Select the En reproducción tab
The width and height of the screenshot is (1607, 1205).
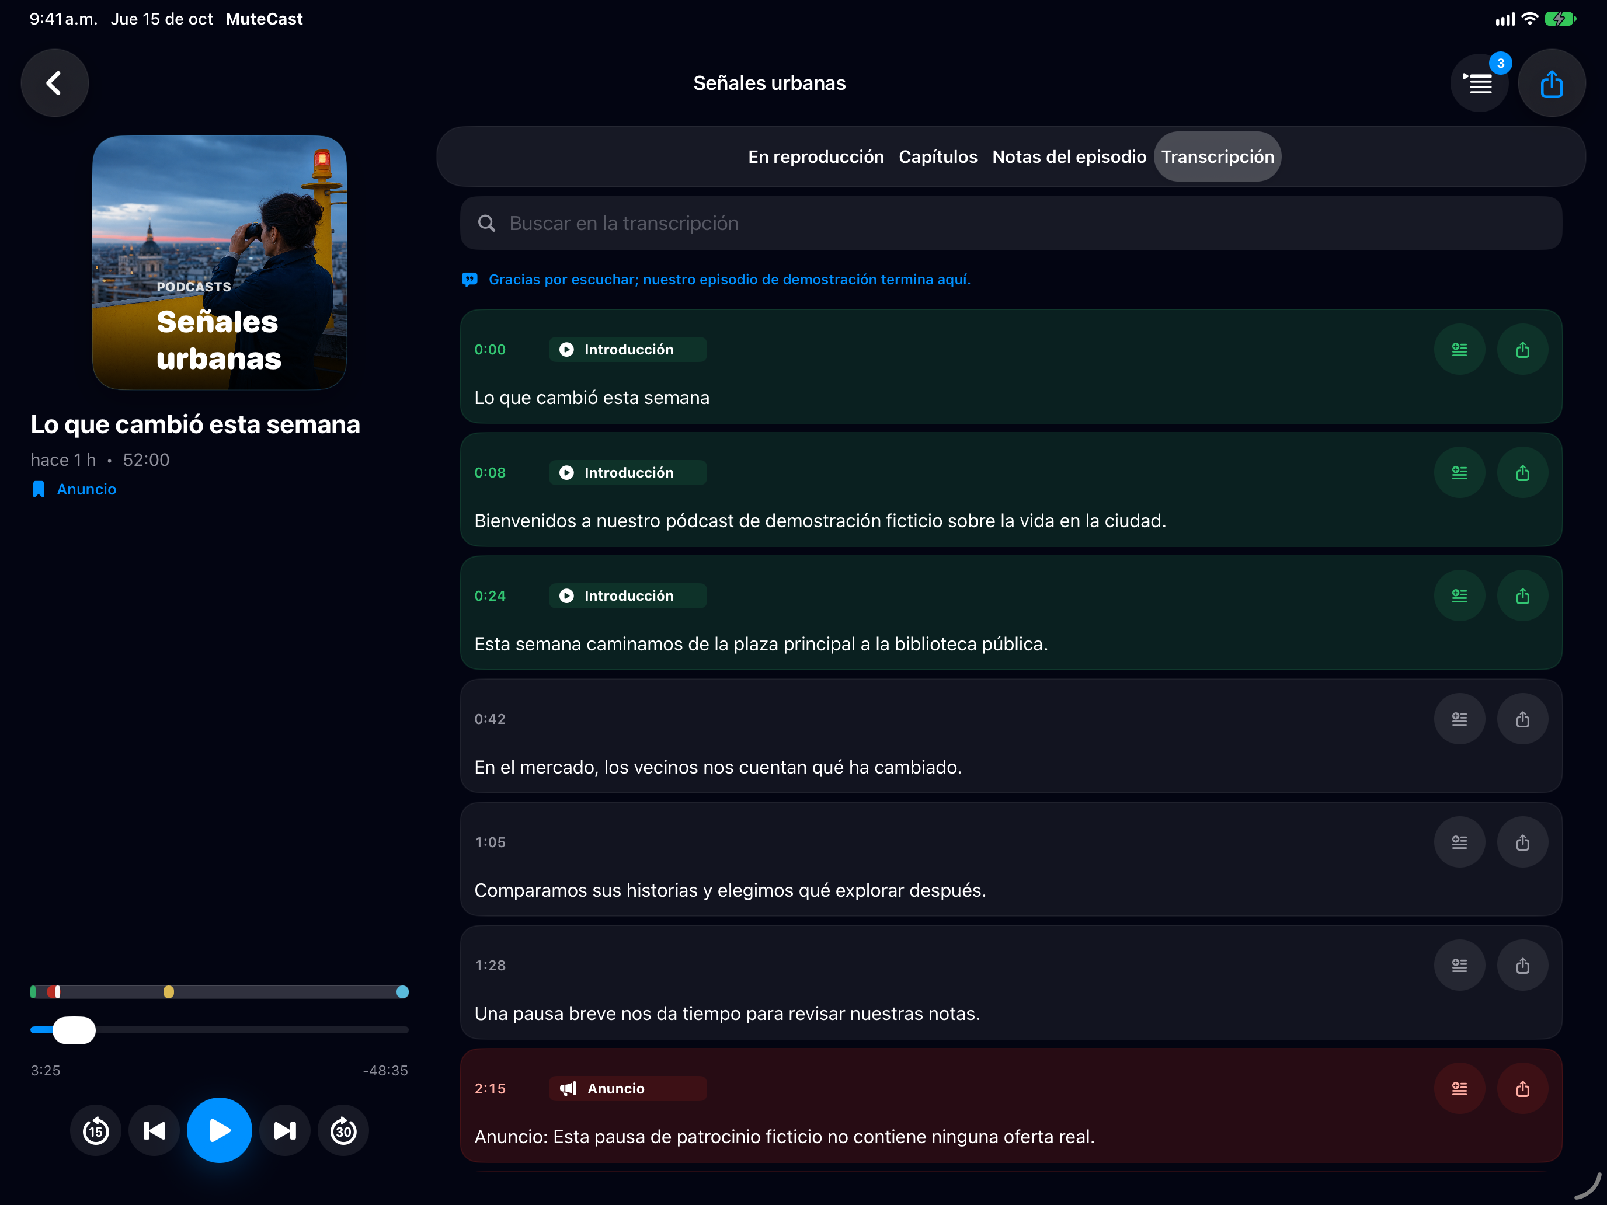click(x=816, y=157)
